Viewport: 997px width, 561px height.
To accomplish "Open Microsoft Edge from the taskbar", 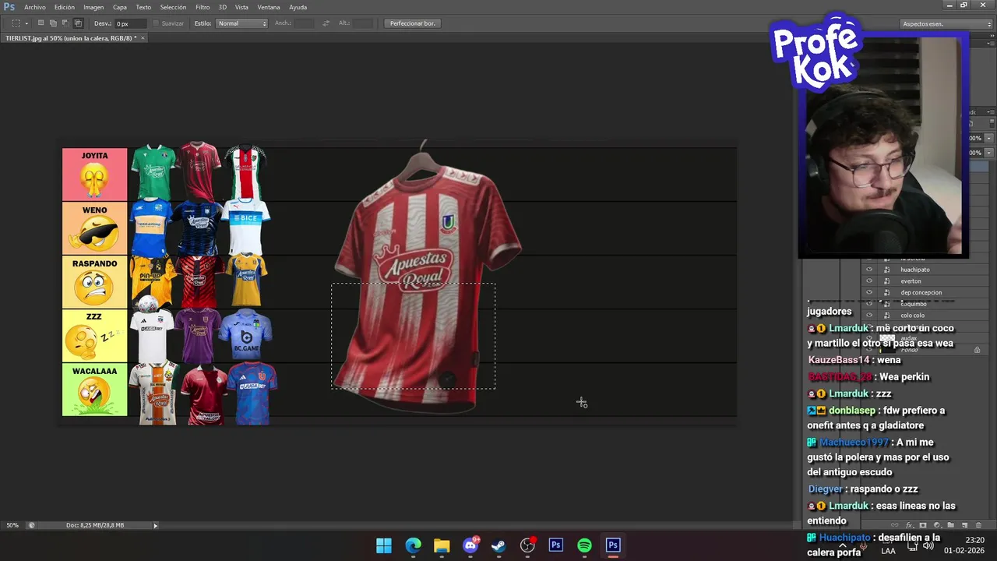I will tap(413, 545).
